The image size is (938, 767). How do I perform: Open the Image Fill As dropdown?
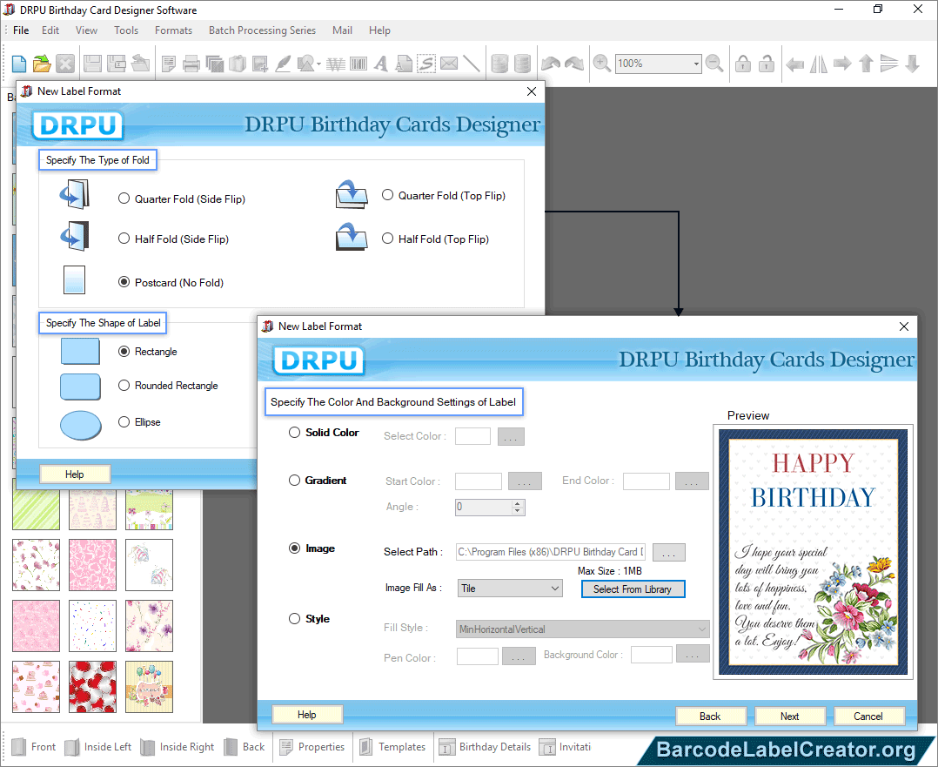click(x=510, y=589)
